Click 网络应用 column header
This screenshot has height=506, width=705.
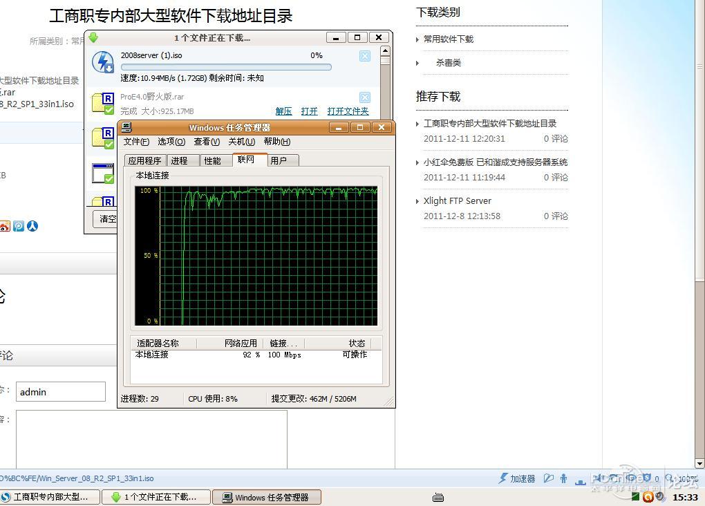pos(229,343)
